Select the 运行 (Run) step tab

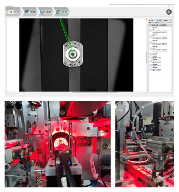(x=62, y=12)
